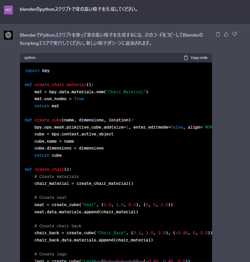Click the 'seat = create_cube("Seat"...' line
Image resolution: width=250 pixels, height=262 pixels.
tap(103, 204)
